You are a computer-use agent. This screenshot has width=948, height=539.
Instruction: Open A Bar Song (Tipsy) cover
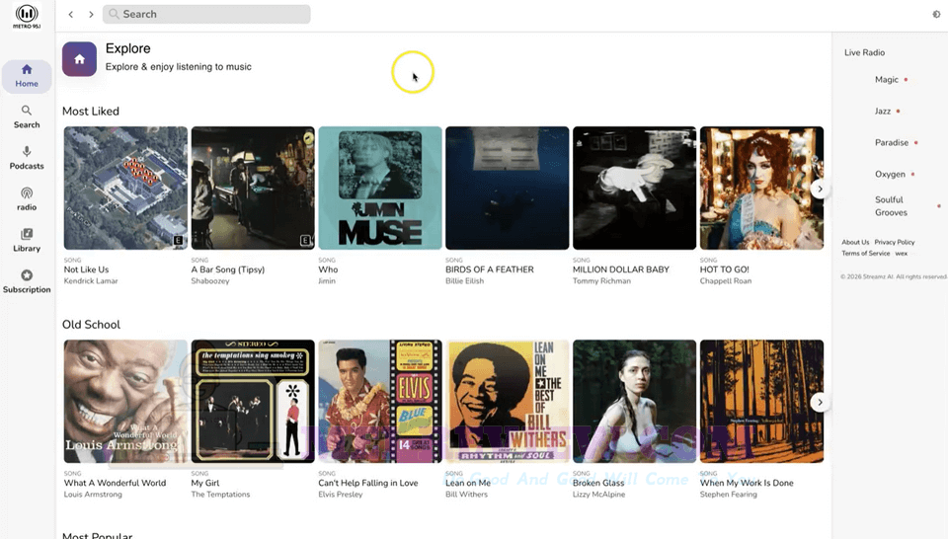click(253, 188)
